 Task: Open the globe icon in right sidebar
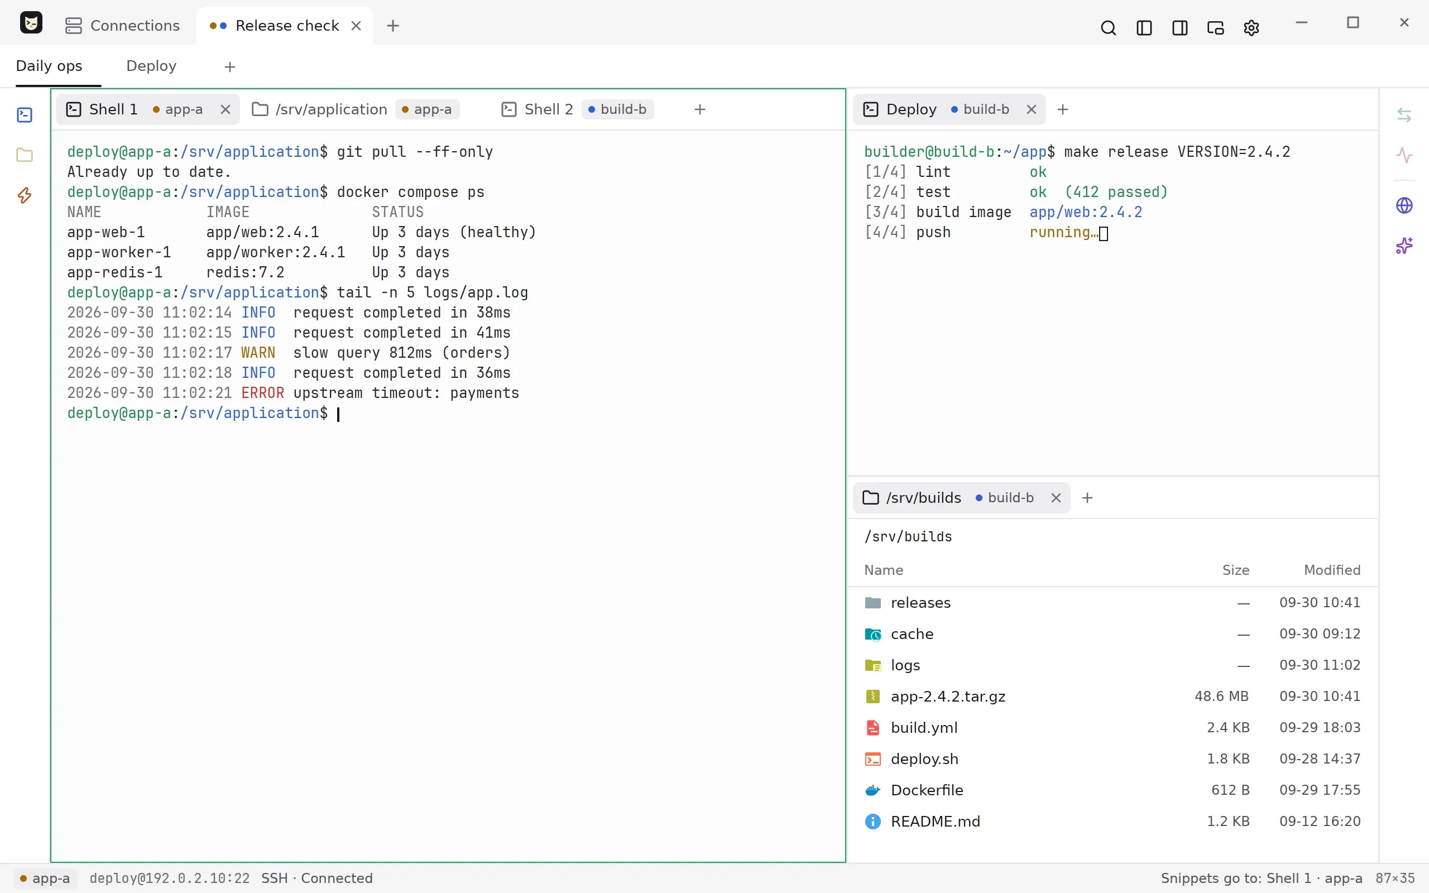[x=1404, y=205]
